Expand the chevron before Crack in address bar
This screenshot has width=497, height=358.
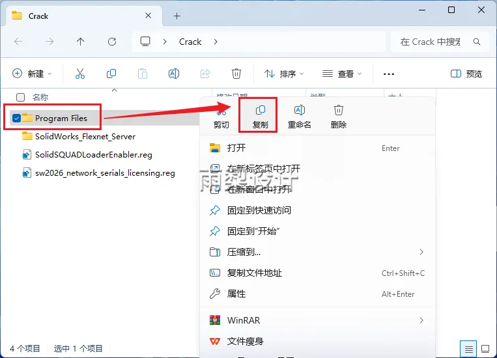pyautogui.click(x=165, y=42)
